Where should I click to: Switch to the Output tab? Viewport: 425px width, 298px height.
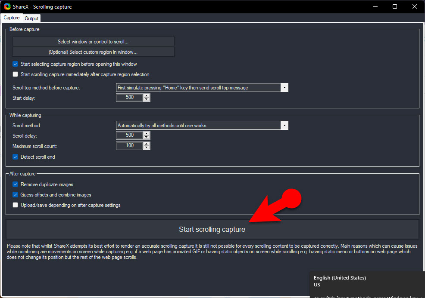pyautogui.click(x=31, y=18)
